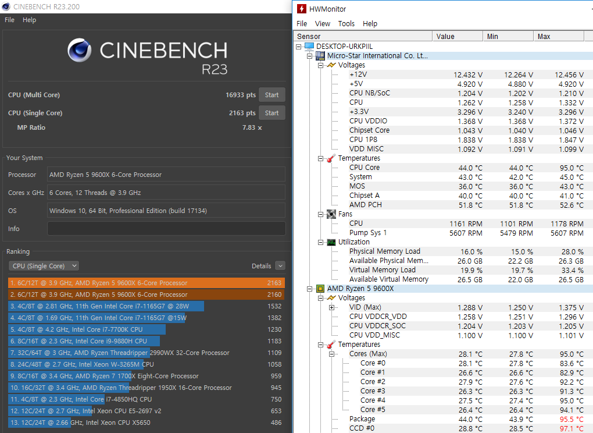
Task: Collapse the AMD Ryzen 5 9600X node
Action: click(x=310, y=289)
